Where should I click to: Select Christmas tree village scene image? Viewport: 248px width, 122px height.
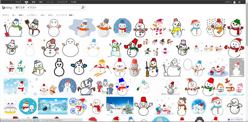[120, 106]
